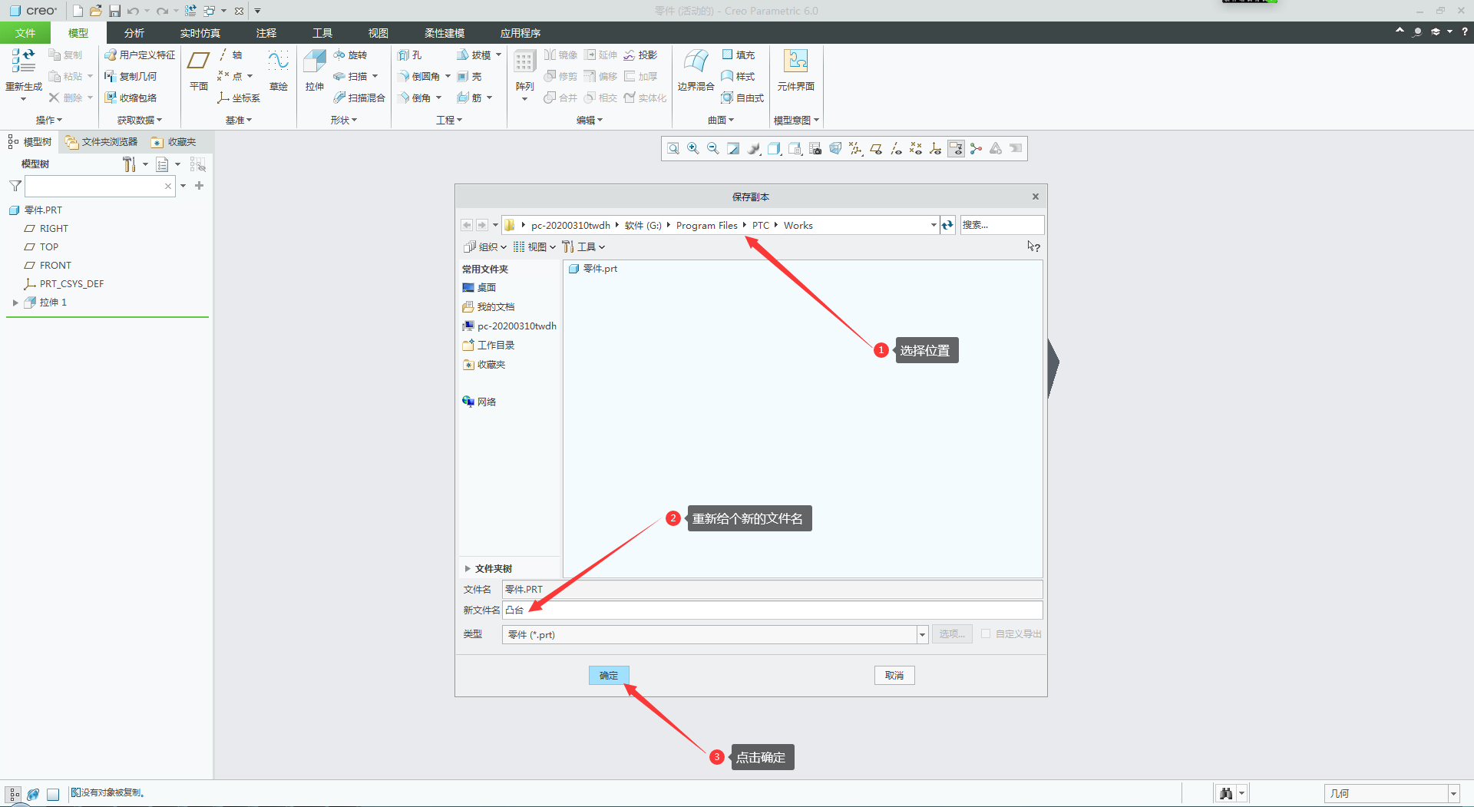The width and height of the screenshot is (1474, 807).
Task: Toggle the 自定义导出 checkbox
Action: (986, 634)
